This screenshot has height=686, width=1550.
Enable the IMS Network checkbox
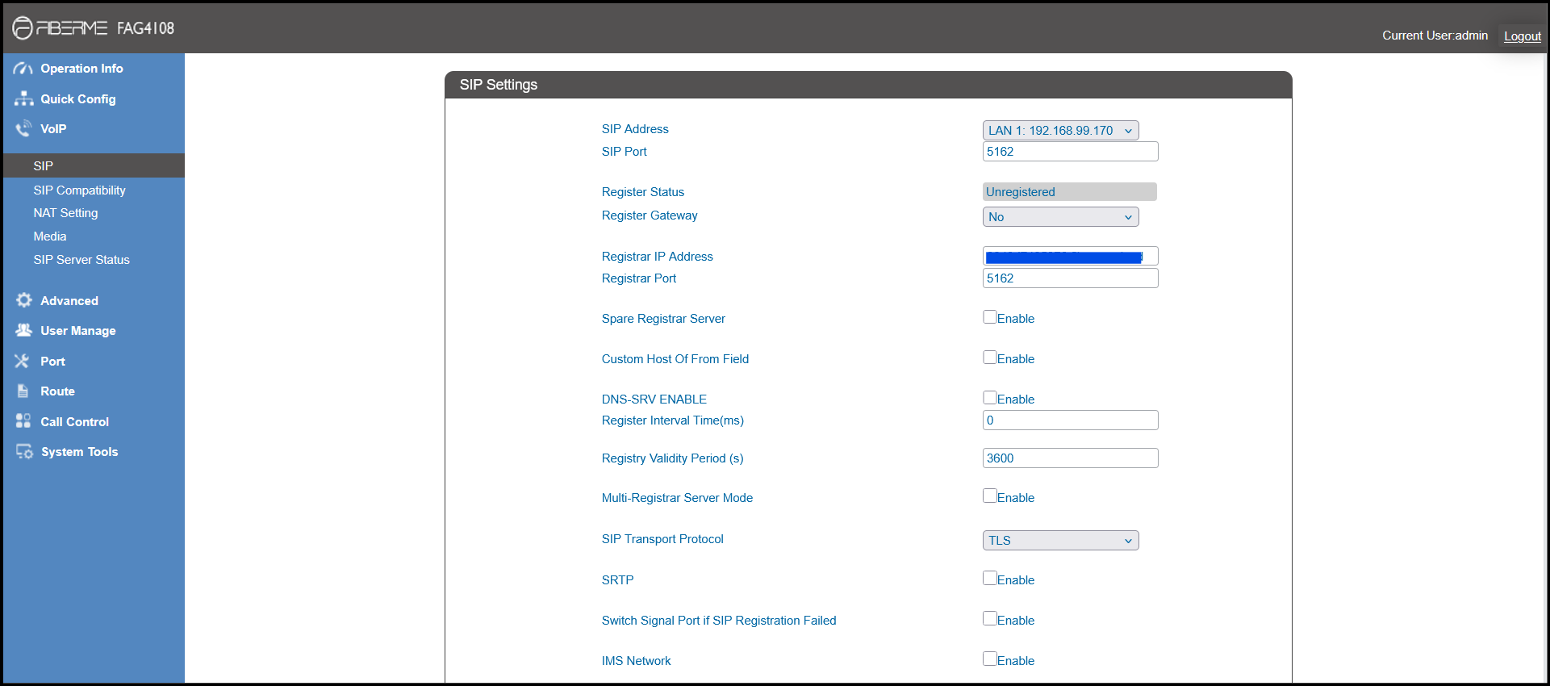click(989, 659)
